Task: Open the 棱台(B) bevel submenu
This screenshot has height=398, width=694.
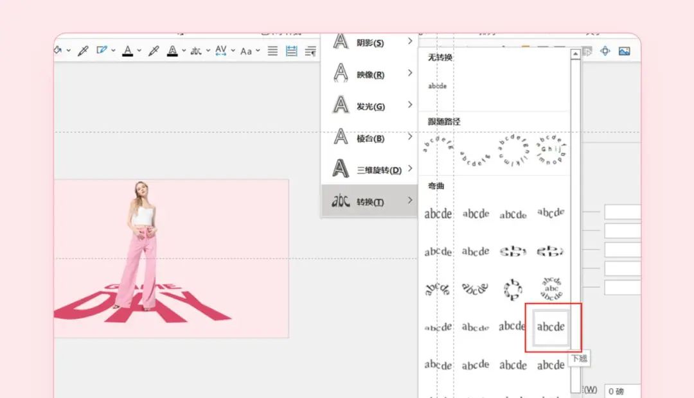Action: tap(369, 138)
